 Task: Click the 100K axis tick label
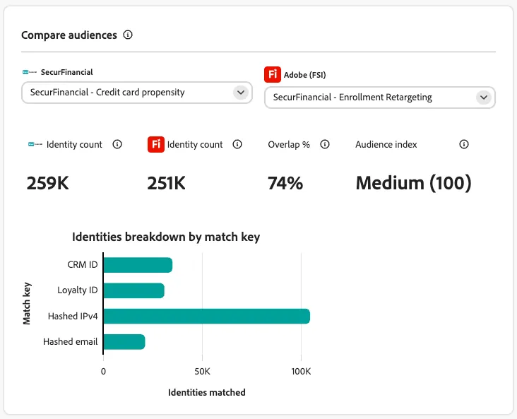[x=301, y=372]
